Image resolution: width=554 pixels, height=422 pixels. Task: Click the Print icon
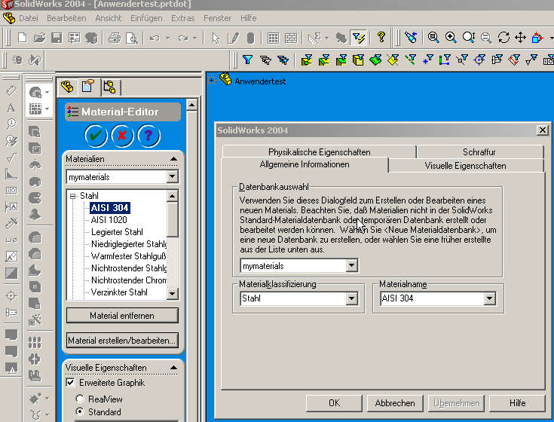[x=115, y=38]
